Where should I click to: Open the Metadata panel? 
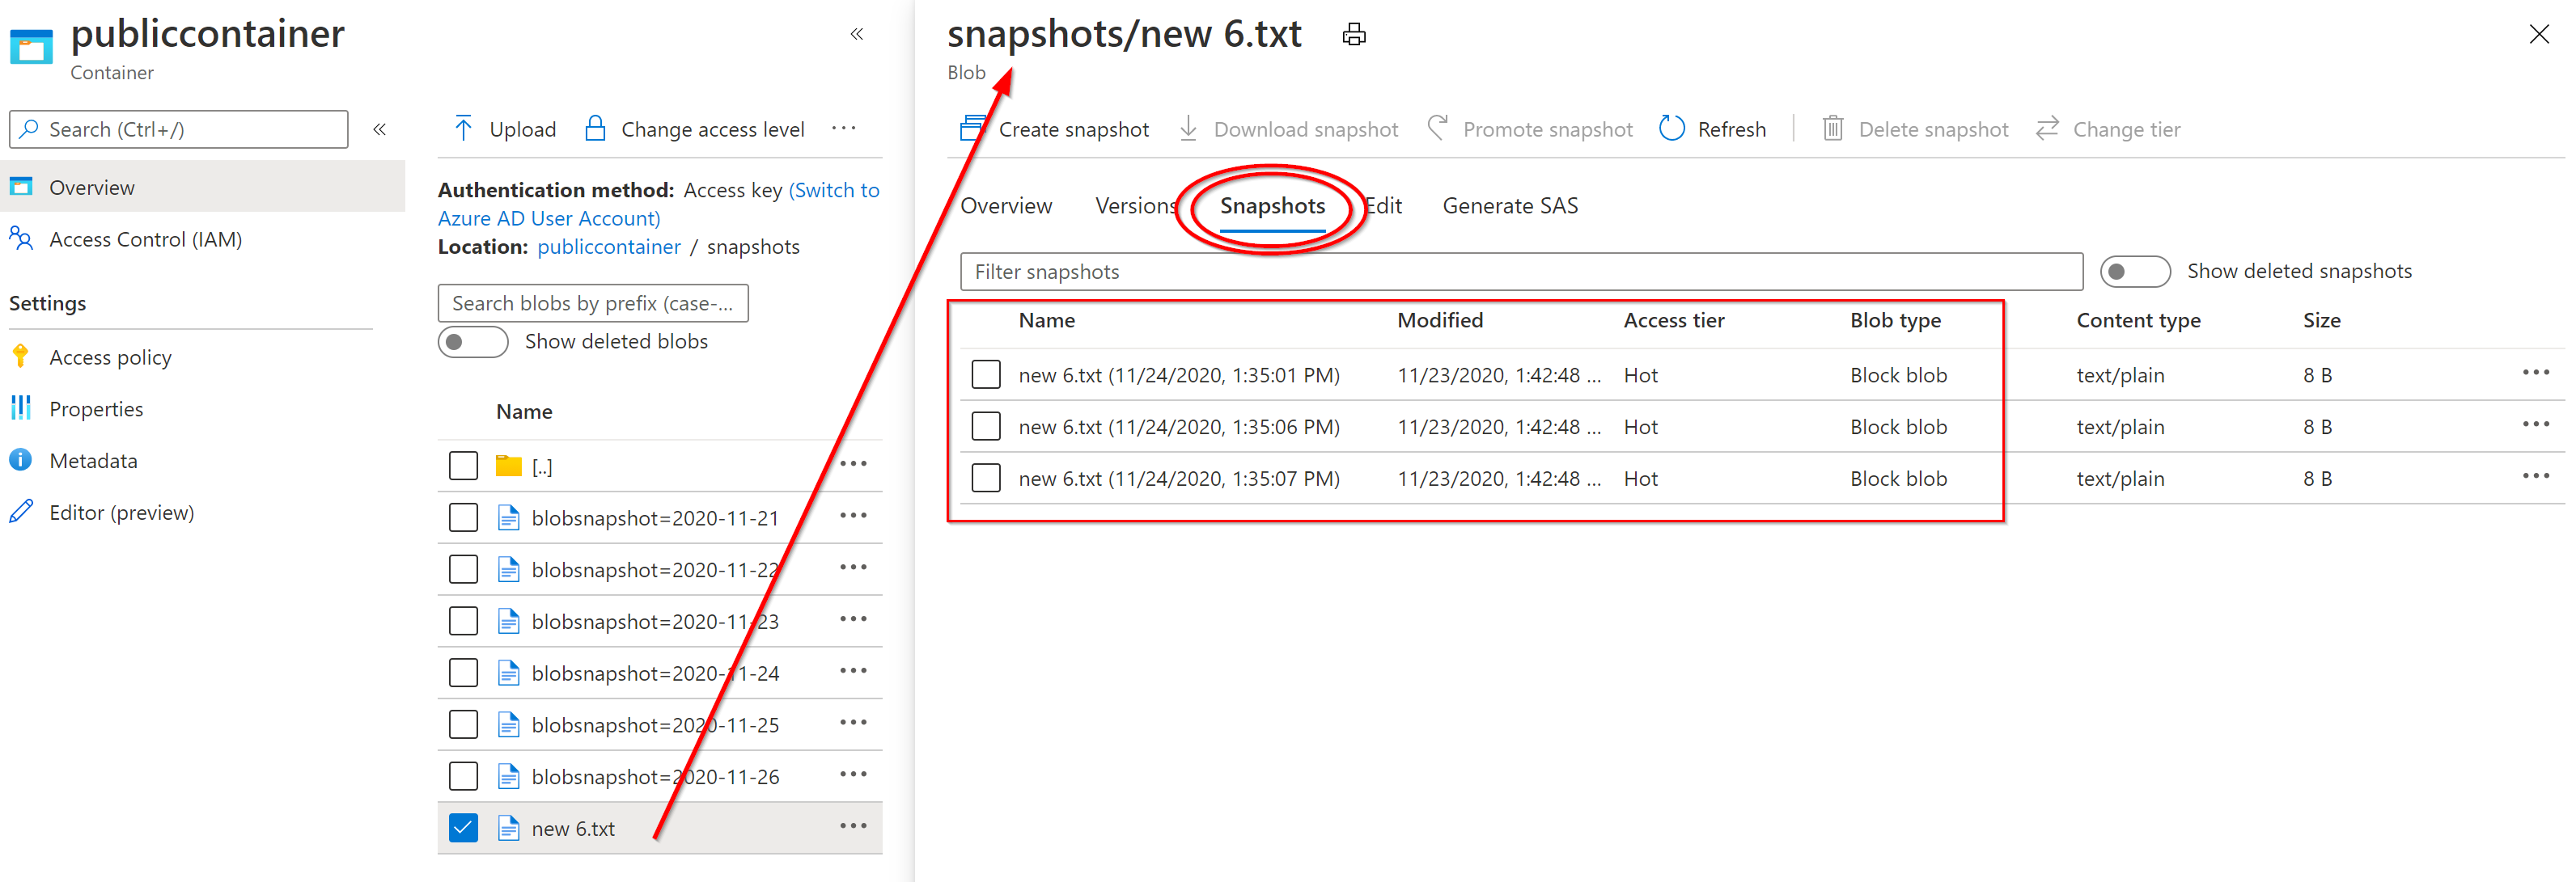(x=93, y=461)
